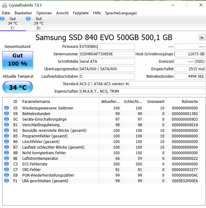Viewport: 206px width, 208px height.
Task: Click status orb for CRC-Fehler row
Action: point(7,169)
